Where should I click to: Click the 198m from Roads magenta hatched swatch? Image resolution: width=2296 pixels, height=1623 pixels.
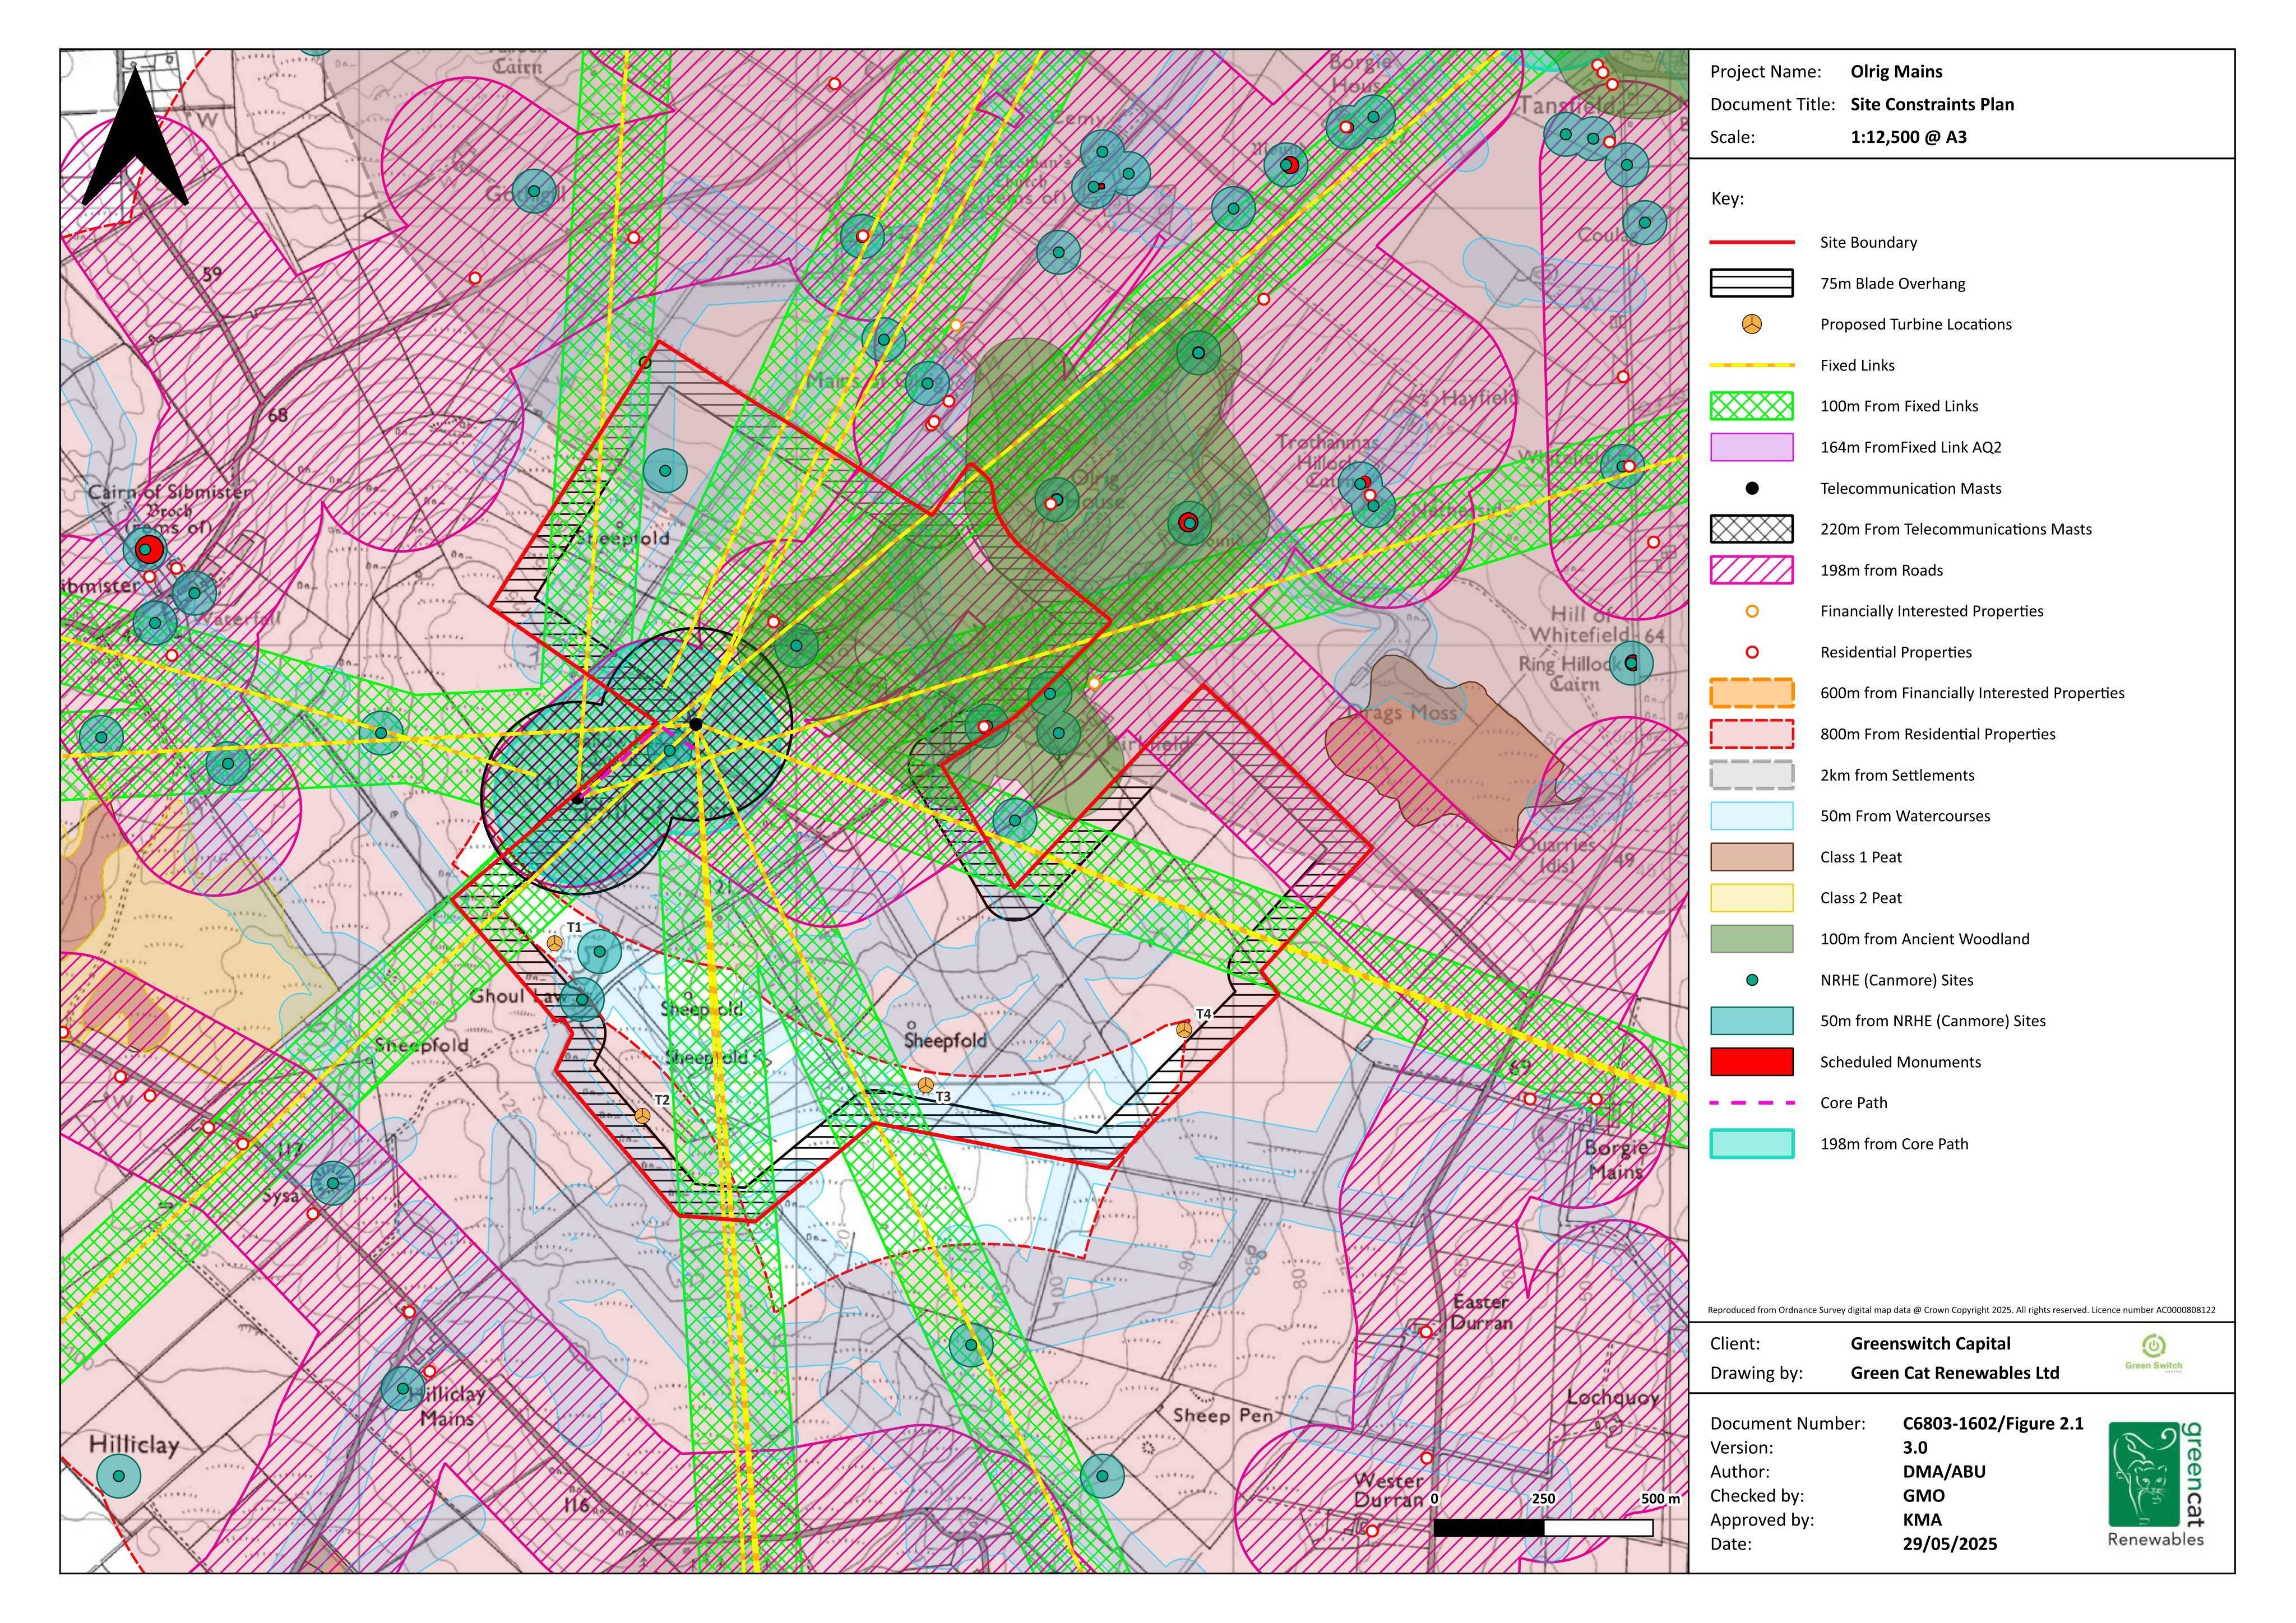pyautogui.click(x=1751, y=570)
